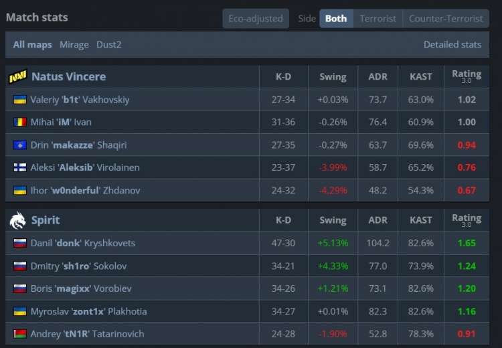
Task: Switch side filter to Terrorist
Action: tap(378, 19)
